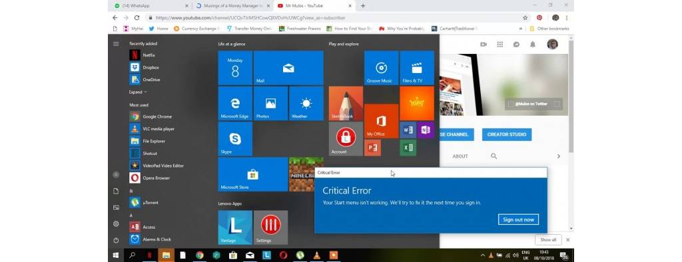
Task: Click Show all in the downloads bar
Action: [x=548, y=240]
